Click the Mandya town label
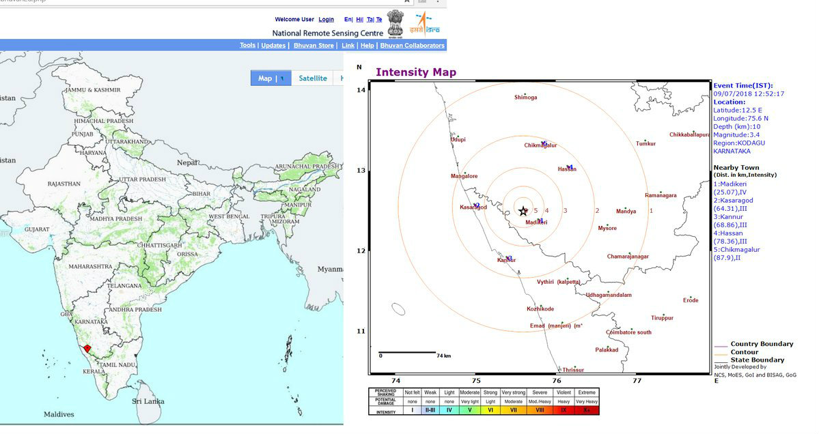 point(626,212)
